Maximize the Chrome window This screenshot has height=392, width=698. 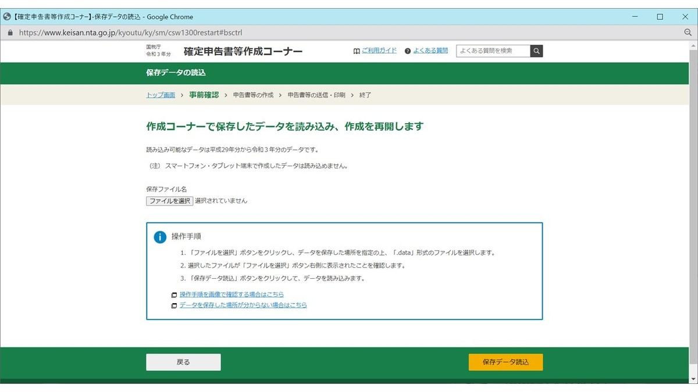(x=660, y=17)
